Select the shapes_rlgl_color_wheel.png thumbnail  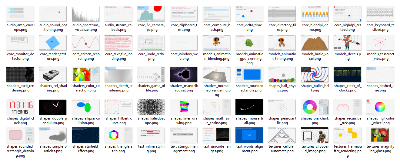tap(380, 107)
